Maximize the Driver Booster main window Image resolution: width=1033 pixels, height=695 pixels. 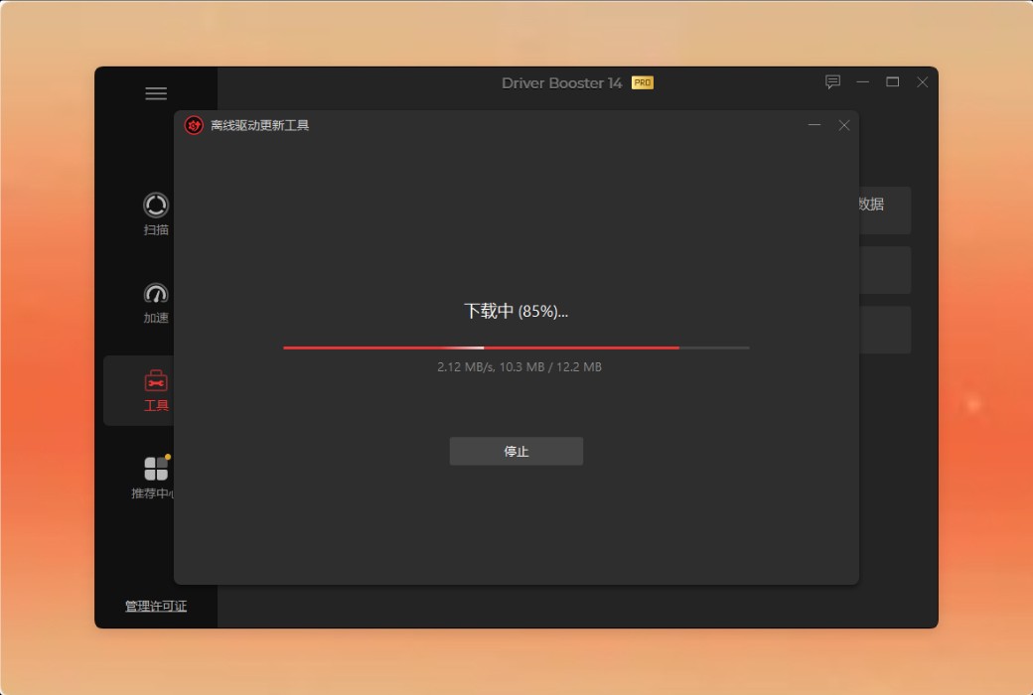(893, 82)
